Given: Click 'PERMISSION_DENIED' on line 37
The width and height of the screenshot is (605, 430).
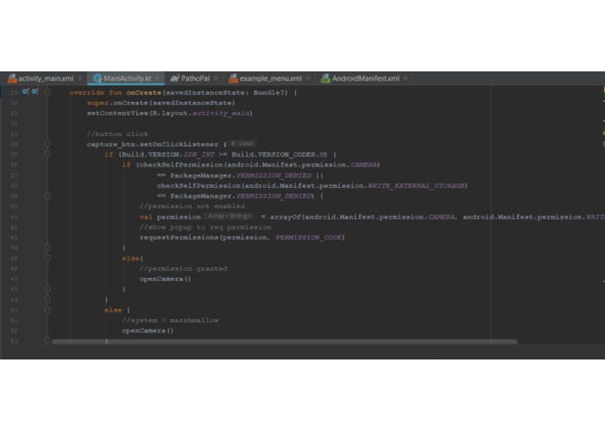Looking at the screenshot, I should coord(274,176).
